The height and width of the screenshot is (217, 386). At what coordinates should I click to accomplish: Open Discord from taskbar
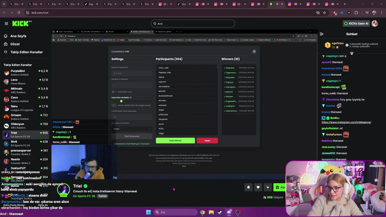click(x=229, y=212)
